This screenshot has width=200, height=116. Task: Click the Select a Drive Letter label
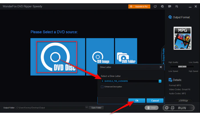(x=111, y=76)
